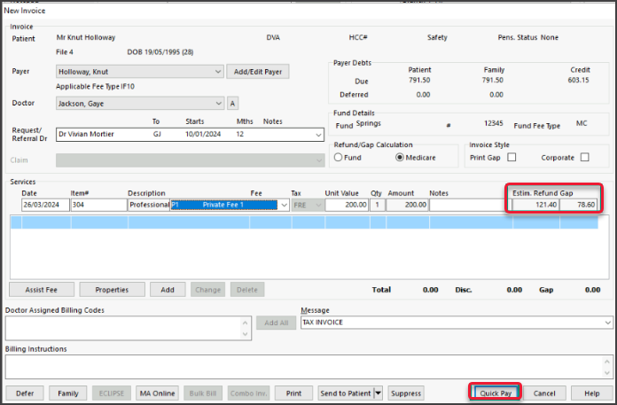Click the Unit Value field 200.00
The width and height of the screenshot is (617, 405).
347,205
